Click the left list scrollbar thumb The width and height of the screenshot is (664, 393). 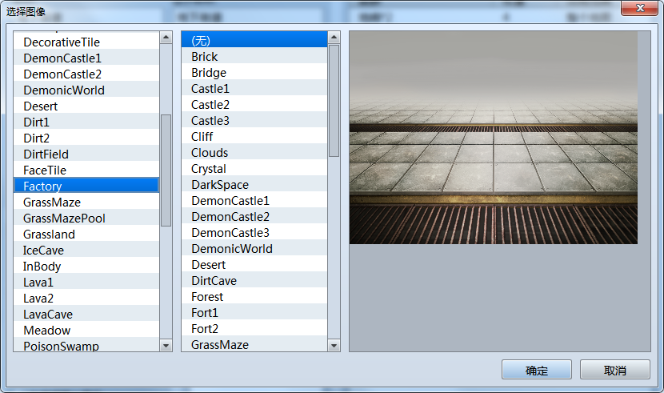tap(166, 170)
